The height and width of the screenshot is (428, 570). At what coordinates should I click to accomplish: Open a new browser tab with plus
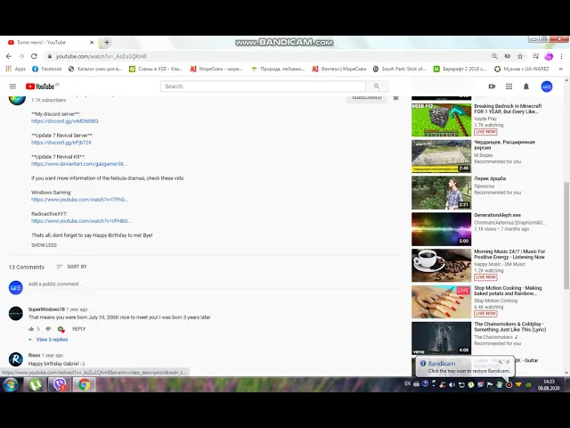[x=107, y=42]
